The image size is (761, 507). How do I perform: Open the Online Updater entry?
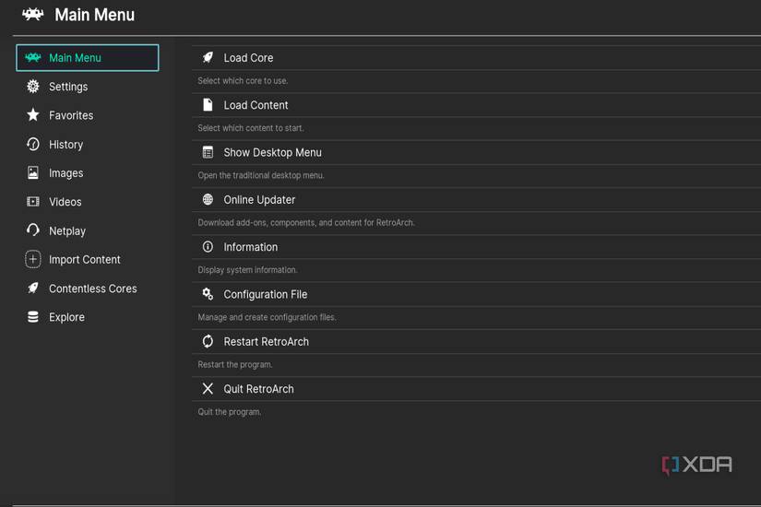click(476, 199)
